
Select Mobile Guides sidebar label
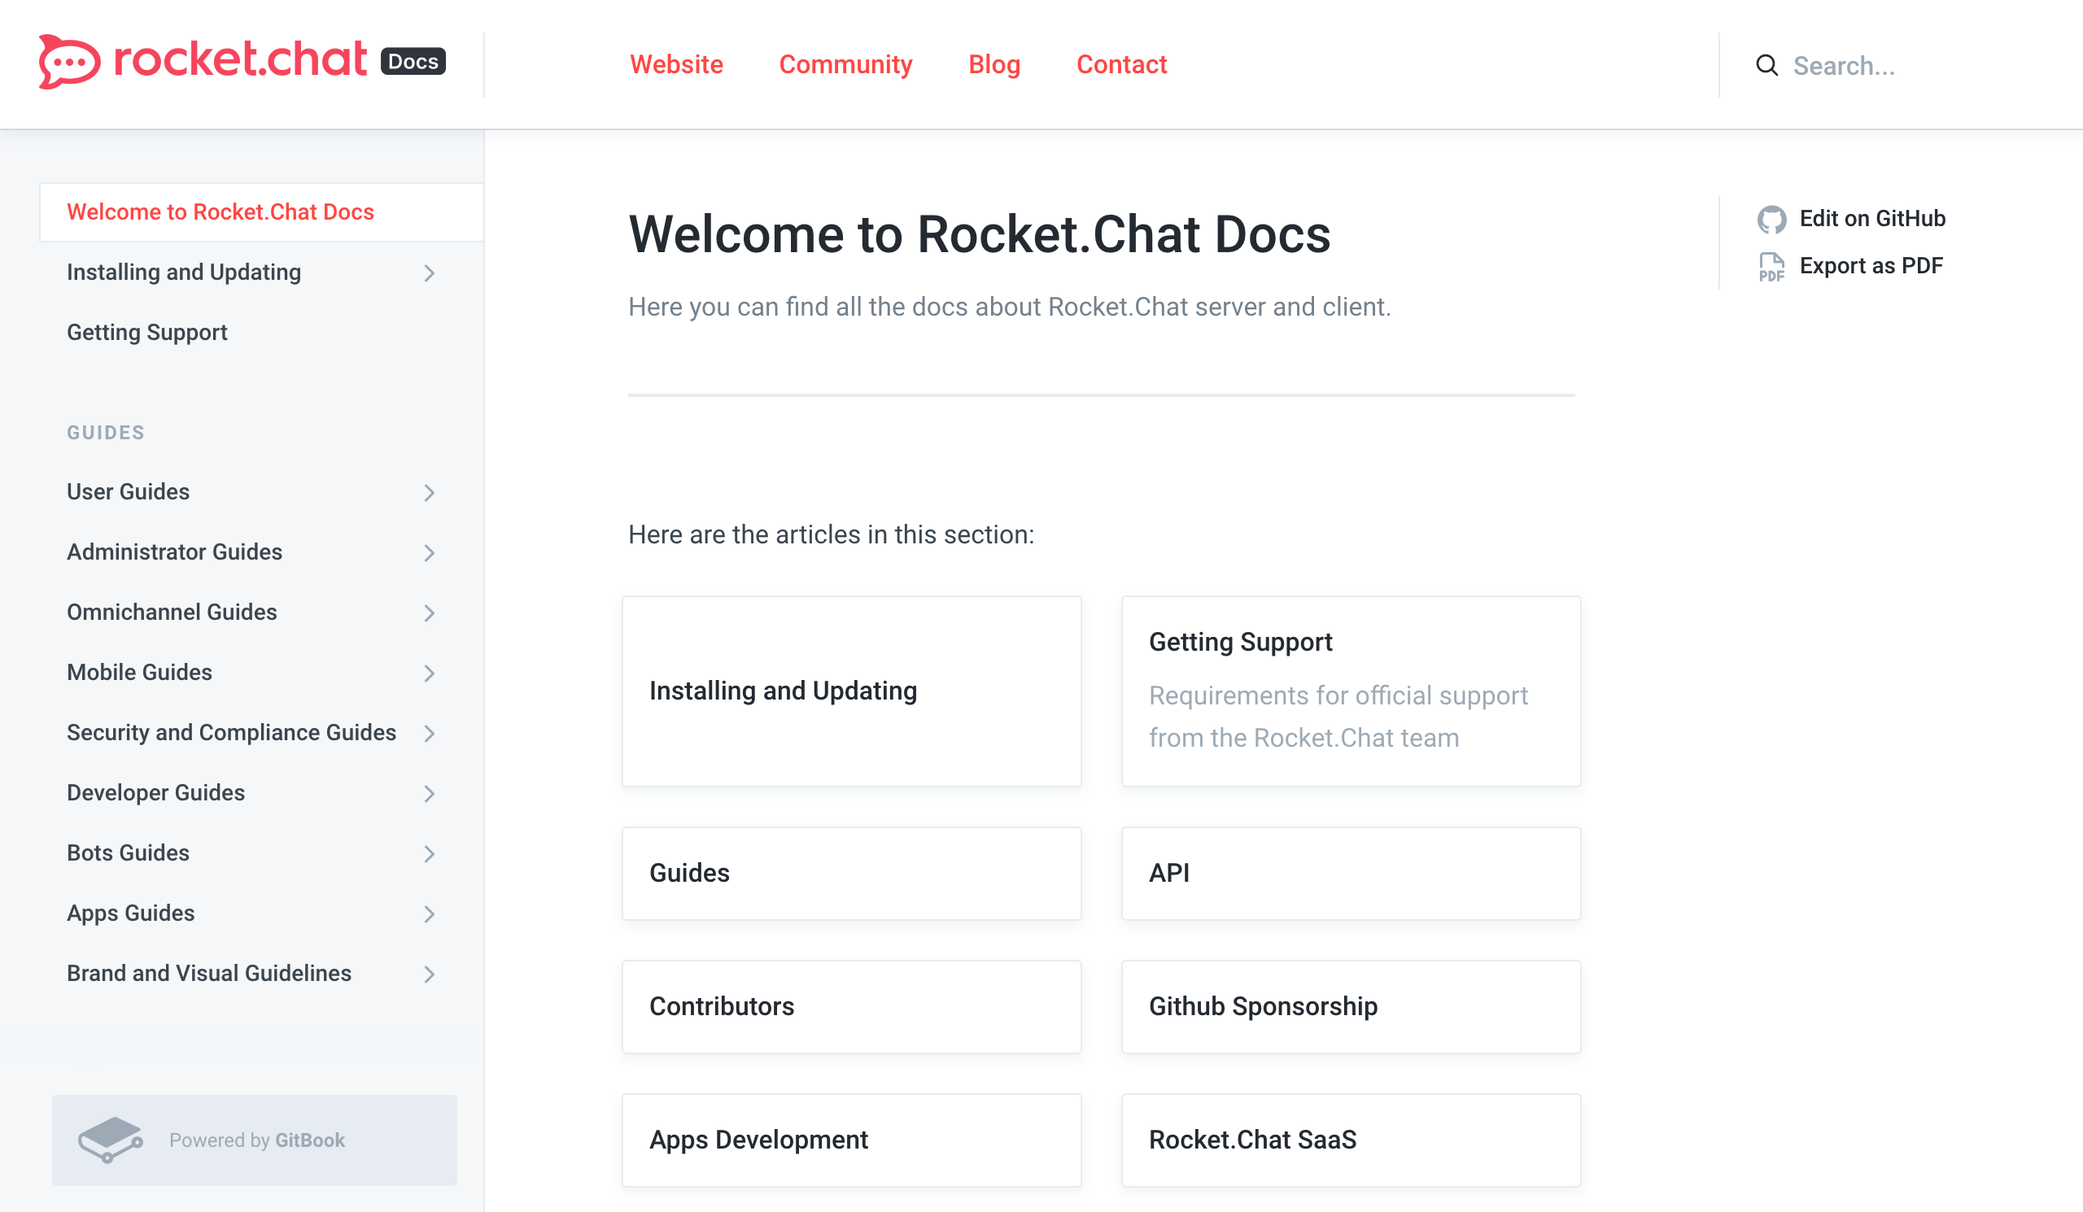(140, 673)
